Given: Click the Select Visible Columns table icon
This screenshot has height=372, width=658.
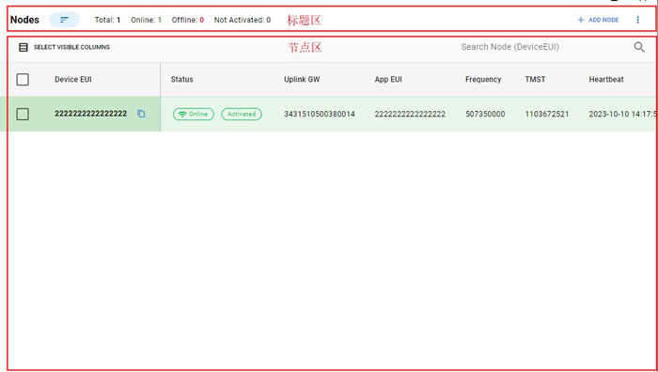Looking at the screenshot, I should click(23, 47).
